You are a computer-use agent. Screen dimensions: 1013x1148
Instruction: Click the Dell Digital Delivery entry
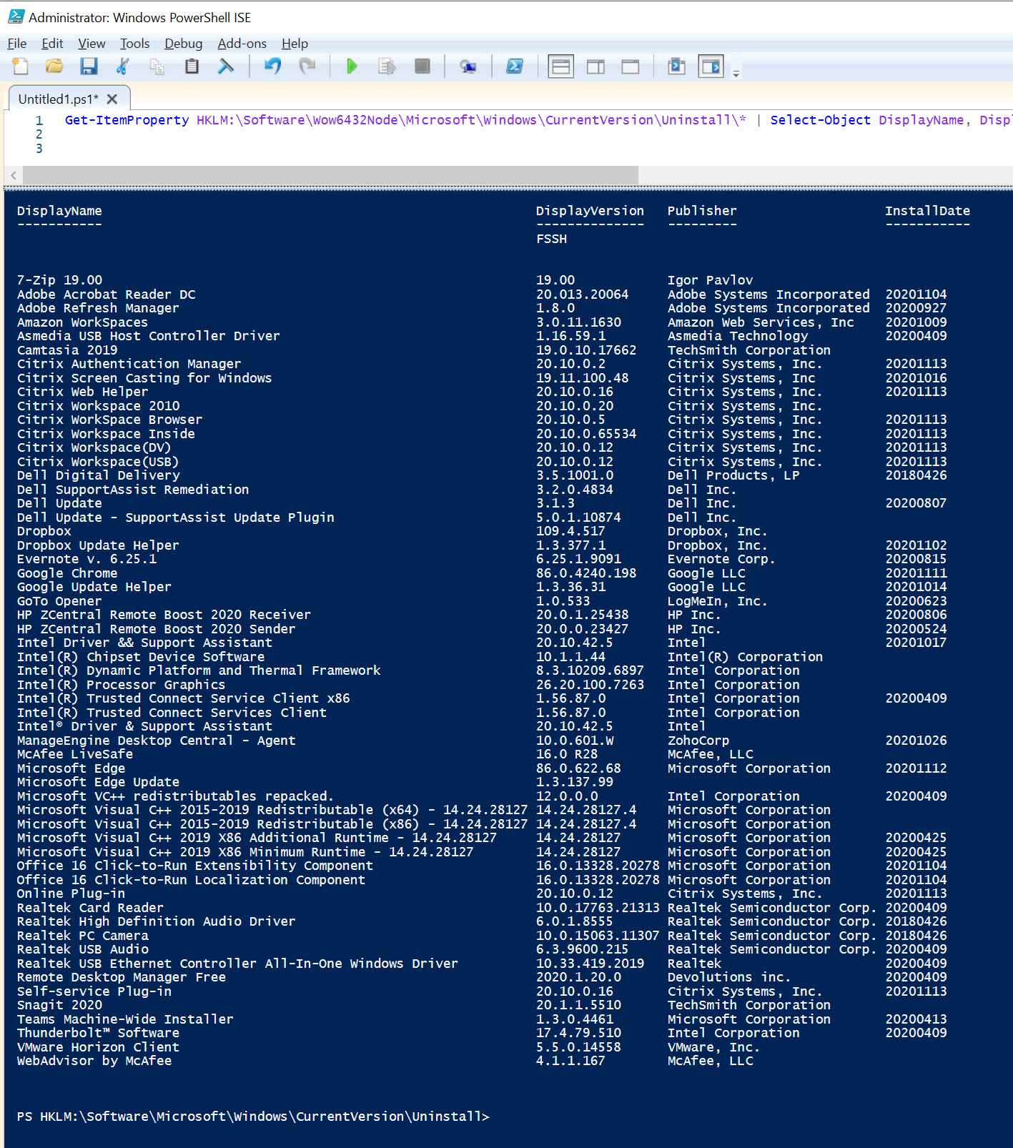pyautogui.click(x=98, y=475)
